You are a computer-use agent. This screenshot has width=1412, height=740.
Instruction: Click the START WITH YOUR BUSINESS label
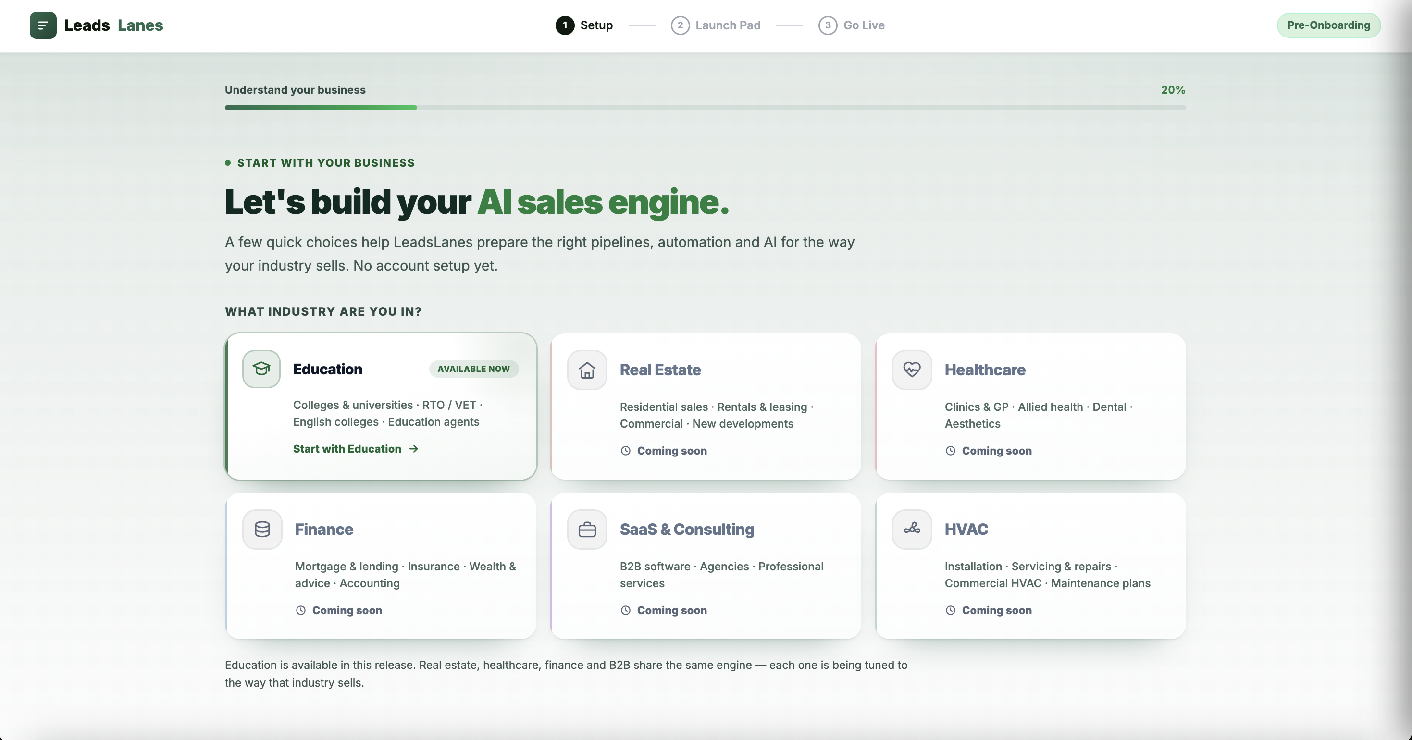(x=325, y=163)
